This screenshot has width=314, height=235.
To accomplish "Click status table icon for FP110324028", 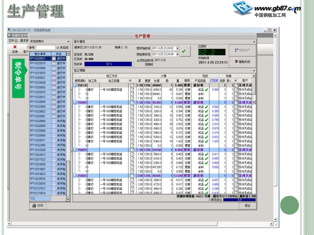I will (x=54, y=83).
